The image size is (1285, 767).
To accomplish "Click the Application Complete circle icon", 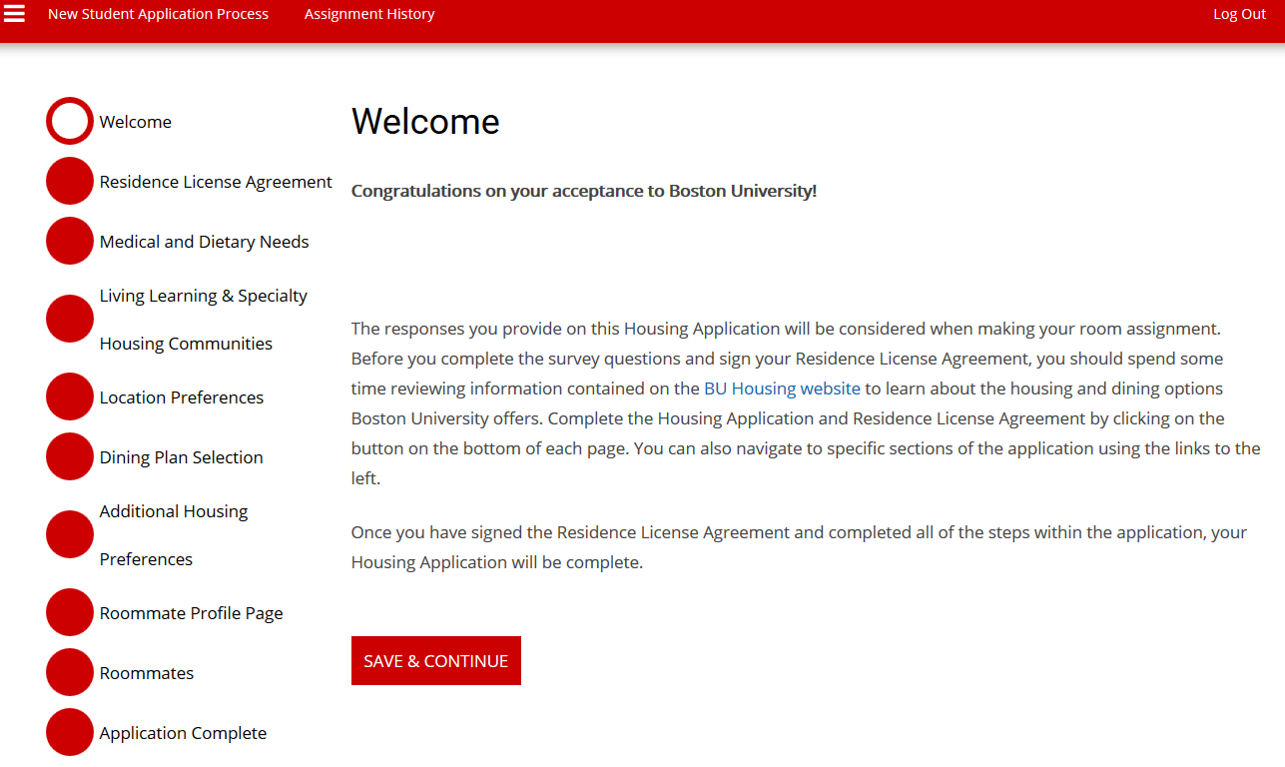I will point(70,732).
